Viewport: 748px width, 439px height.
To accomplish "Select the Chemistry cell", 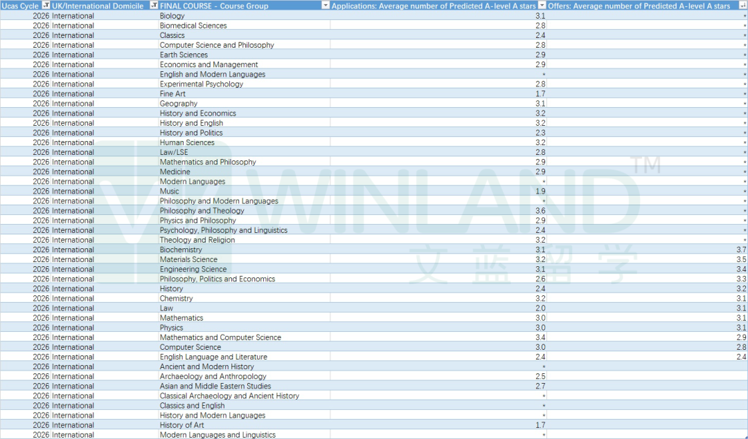I will [244, 299].
